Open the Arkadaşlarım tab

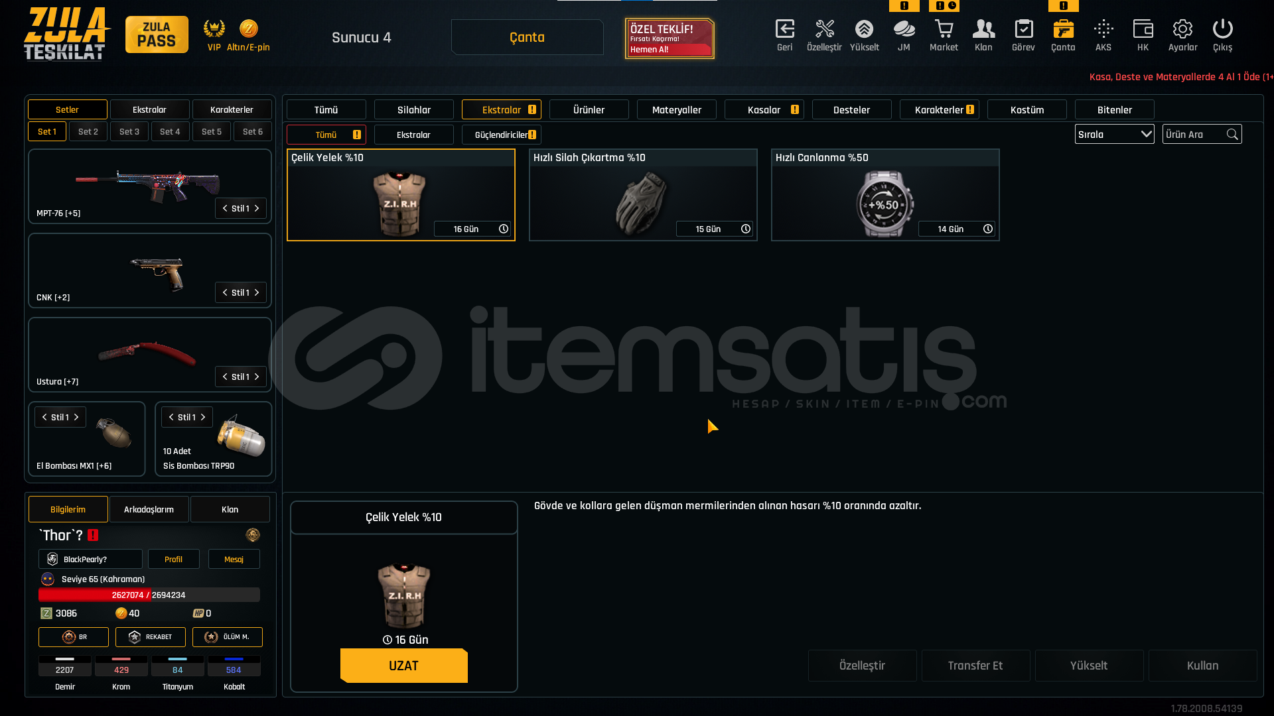[x=149, y=509]
